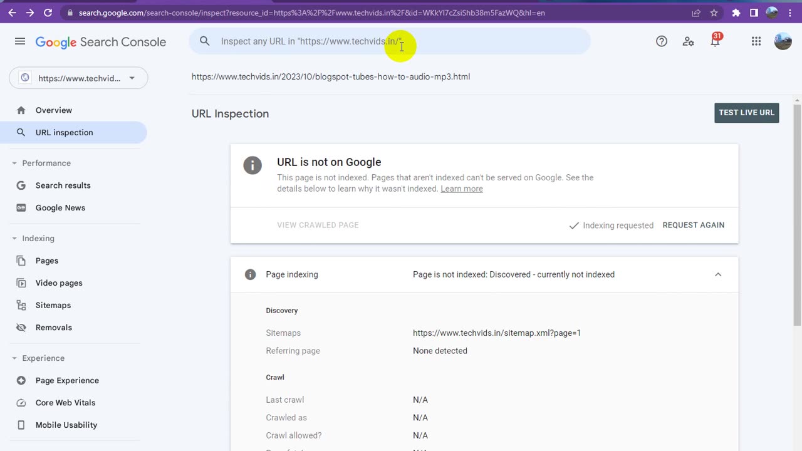Click the info icon beside Page indexing

pyautogui.click(x=250, y=274)
